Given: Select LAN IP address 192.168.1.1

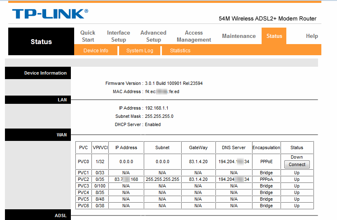Looking at the screenshot, I should point(157,108).
